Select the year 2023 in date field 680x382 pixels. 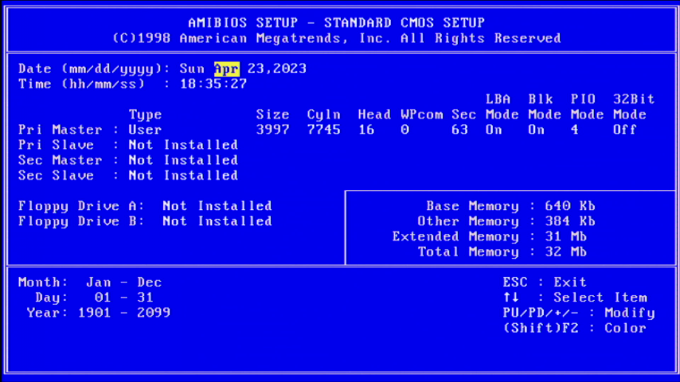[289, 68]
